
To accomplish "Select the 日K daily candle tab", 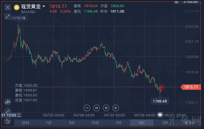I will (x=165, y=123).
